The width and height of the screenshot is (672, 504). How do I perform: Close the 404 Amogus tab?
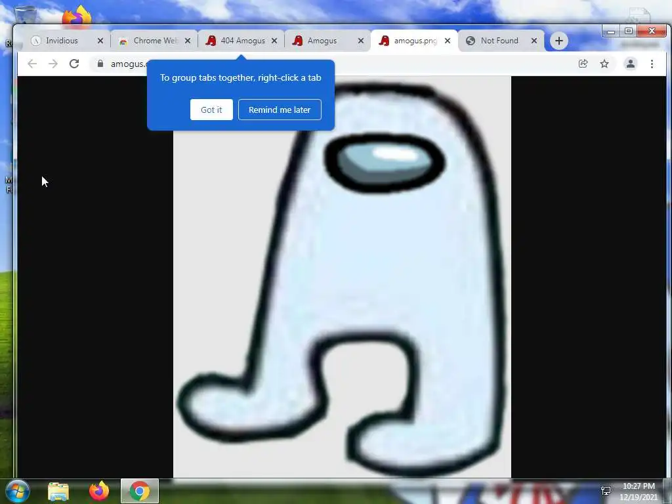click(274, 41)
